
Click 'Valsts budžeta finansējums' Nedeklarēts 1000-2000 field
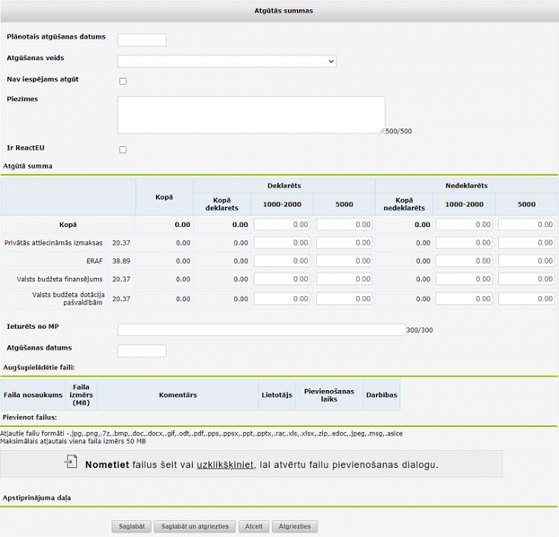coord(464,280)
